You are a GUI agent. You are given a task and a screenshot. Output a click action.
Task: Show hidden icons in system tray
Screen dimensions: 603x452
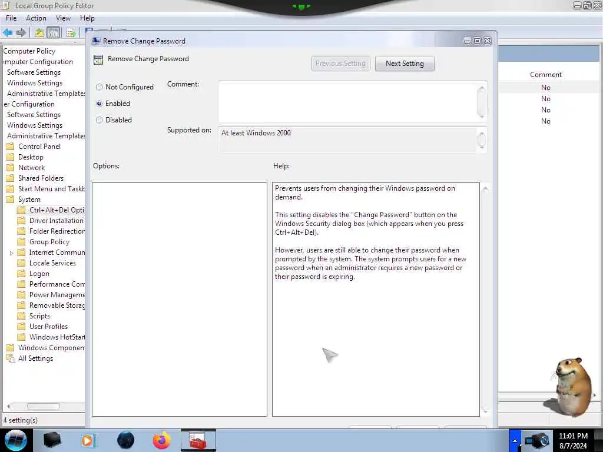point(515,440)
